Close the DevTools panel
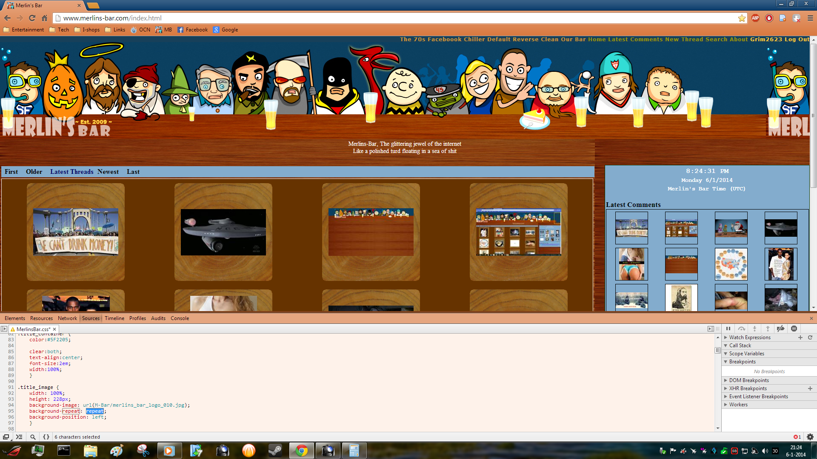 click(811, 318)
